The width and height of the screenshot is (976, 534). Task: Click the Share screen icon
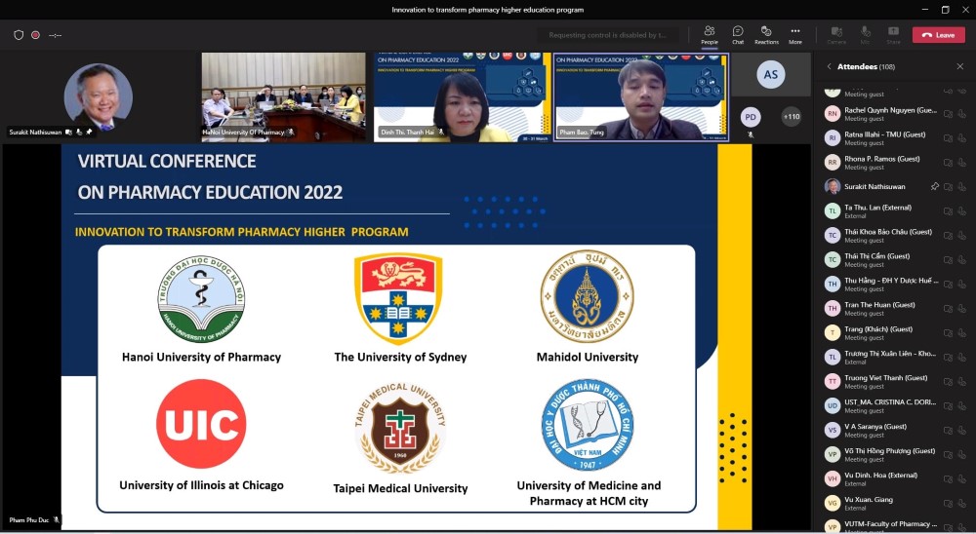point(893,34)
